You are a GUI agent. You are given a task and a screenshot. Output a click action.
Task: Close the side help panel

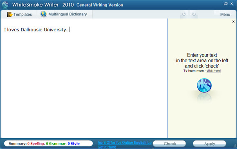pos(233,22)
